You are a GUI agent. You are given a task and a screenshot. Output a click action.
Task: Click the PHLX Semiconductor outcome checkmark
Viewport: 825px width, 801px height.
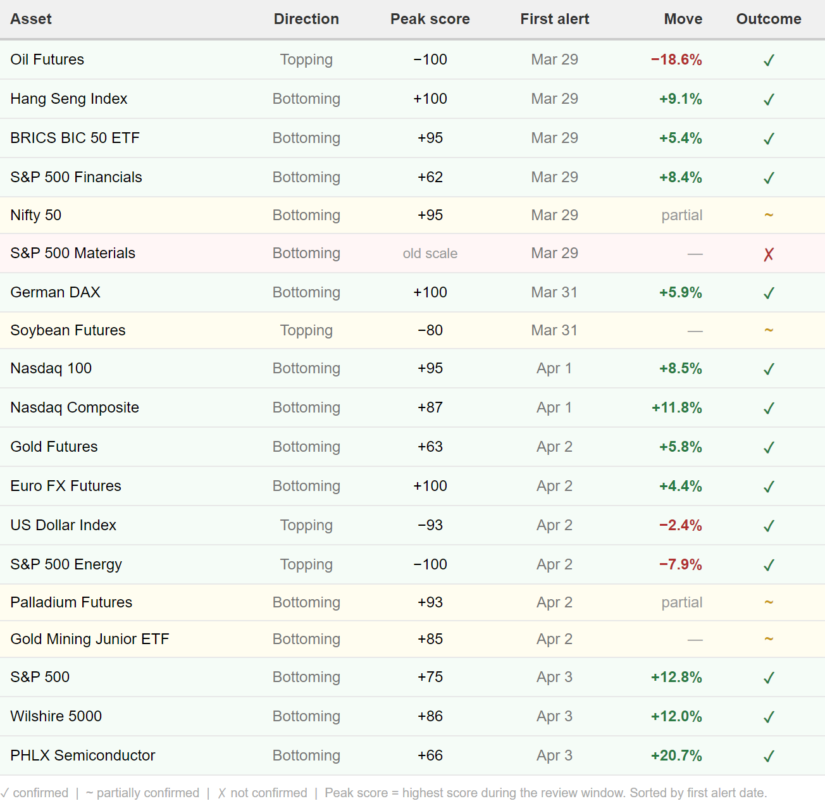[x=769, y=756]
